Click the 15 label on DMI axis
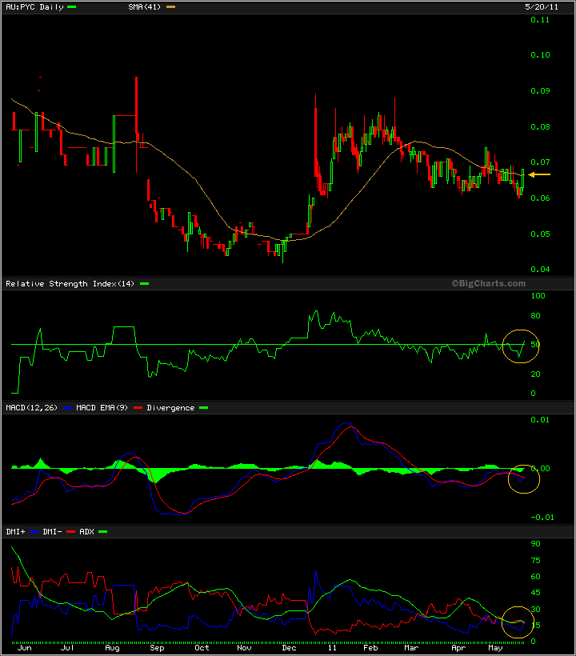 (535, 625)
